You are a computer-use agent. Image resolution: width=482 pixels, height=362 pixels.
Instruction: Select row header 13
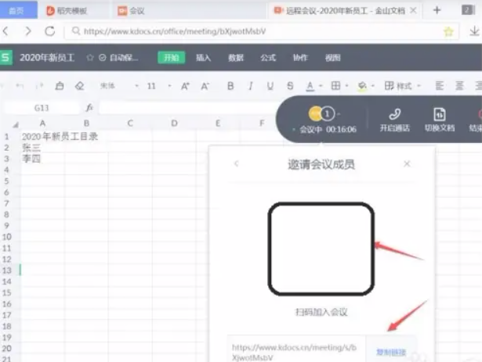coord(7,271)
